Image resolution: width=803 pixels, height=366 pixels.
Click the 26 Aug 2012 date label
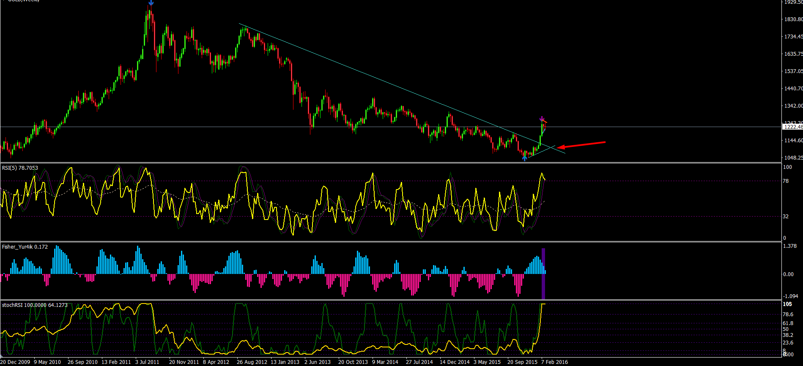coord(252,362)
